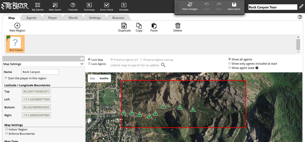Viewport: 305px width, 142px height.
Task: Select Show all agents option
Action: click(x=230, y=59)
